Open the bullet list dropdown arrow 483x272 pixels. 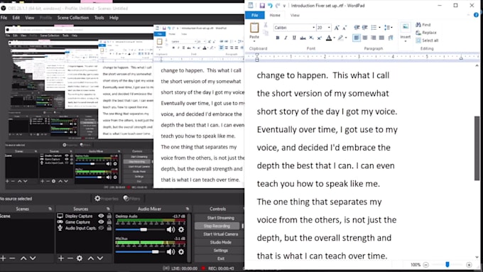pos(379,28)
